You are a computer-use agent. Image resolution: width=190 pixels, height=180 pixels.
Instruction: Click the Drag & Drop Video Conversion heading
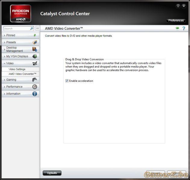point(84,59)
